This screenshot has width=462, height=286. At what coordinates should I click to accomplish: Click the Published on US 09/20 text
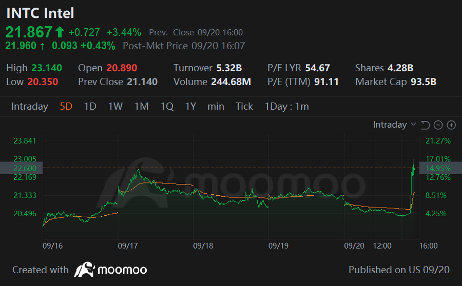tap(399, 270)
